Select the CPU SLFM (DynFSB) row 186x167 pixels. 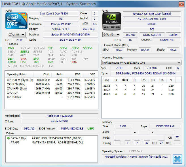(51, 80)
